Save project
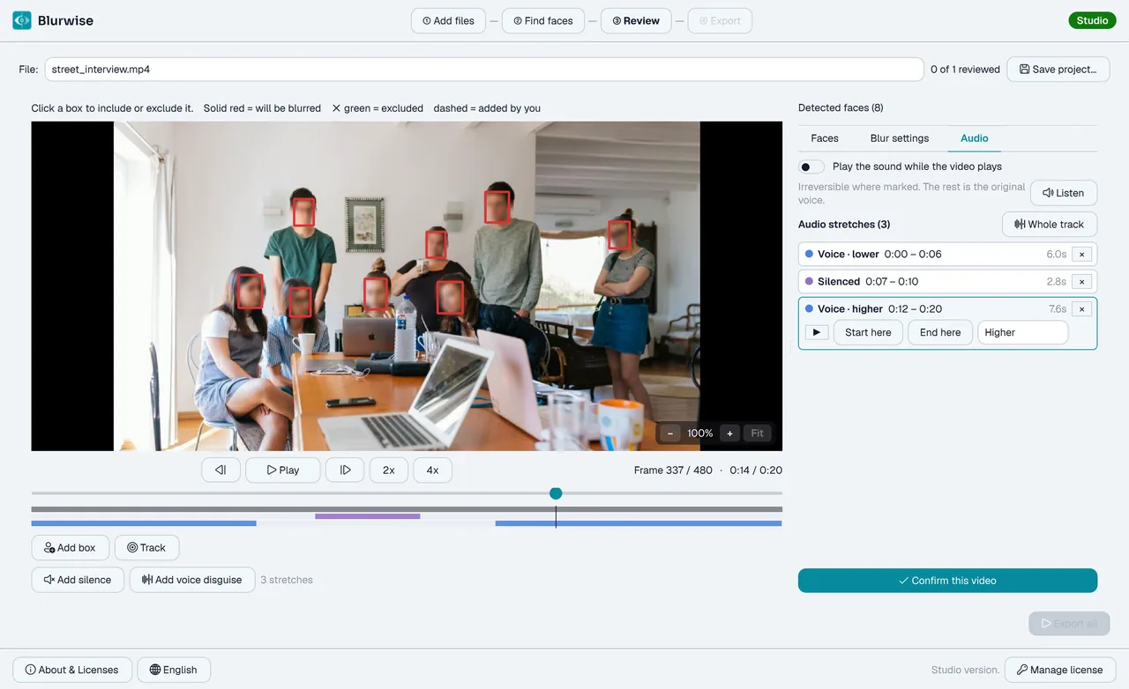Viewport: 1129px width, 689px height. (x=1058, y=70)
